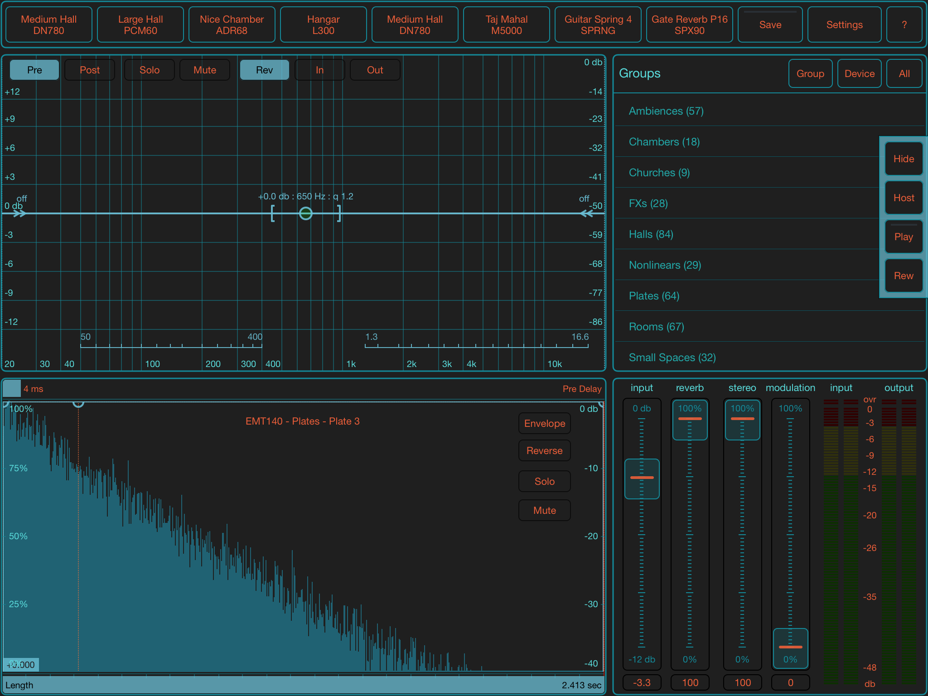
Task: Click the left bracket Q-width handle
Action: (273, 213)
